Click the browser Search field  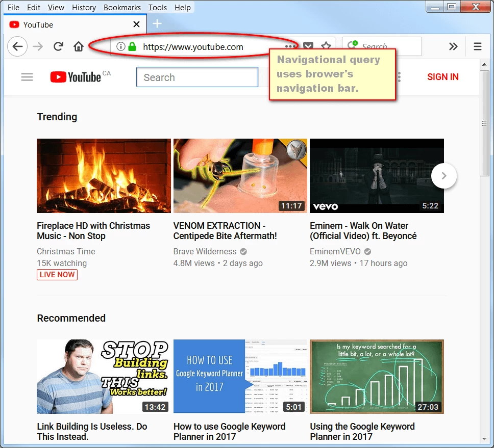[382, 46]
